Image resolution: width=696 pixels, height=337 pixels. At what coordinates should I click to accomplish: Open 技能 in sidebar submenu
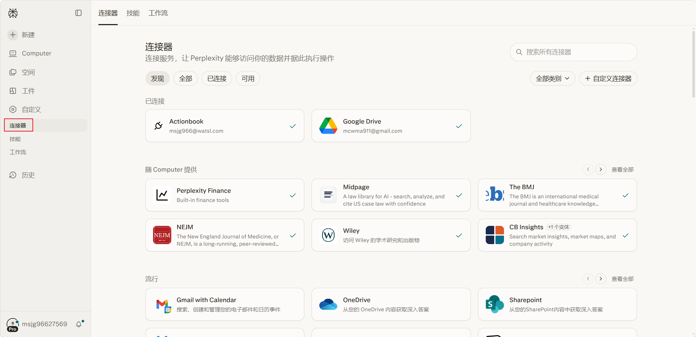coord(15,139)
